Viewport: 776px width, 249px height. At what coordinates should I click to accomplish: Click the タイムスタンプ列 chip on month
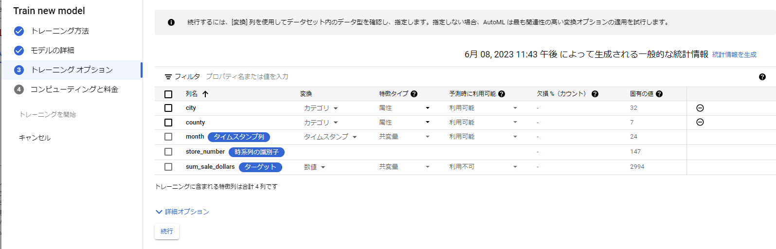point(239,137)
